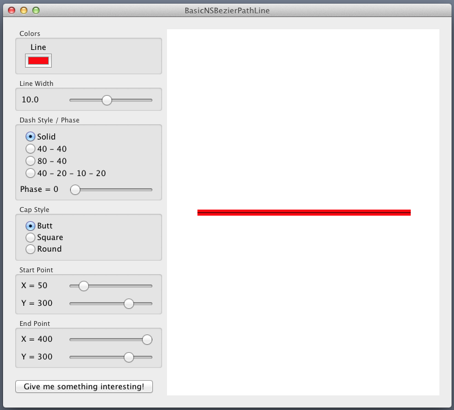The width and height of the screenshot is (454, 410).
Task: Click the 'Phase = 0' label
Action: 39,189
